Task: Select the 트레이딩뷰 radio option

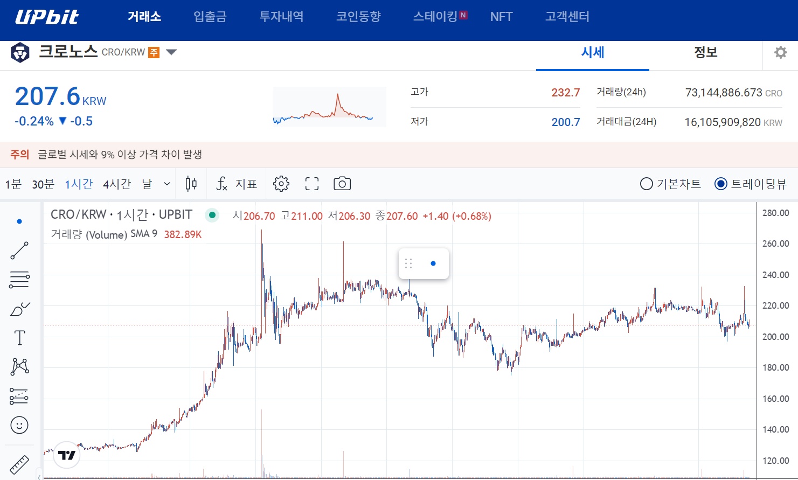Action: pos(751,184)
